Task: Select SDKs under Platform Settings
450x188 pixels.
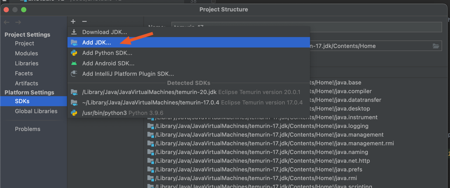Action: [33, 101]
